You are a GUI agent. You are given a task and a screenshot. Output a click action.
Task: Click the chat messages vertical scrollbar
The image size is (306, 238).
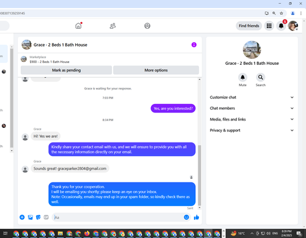coord(200,176)
